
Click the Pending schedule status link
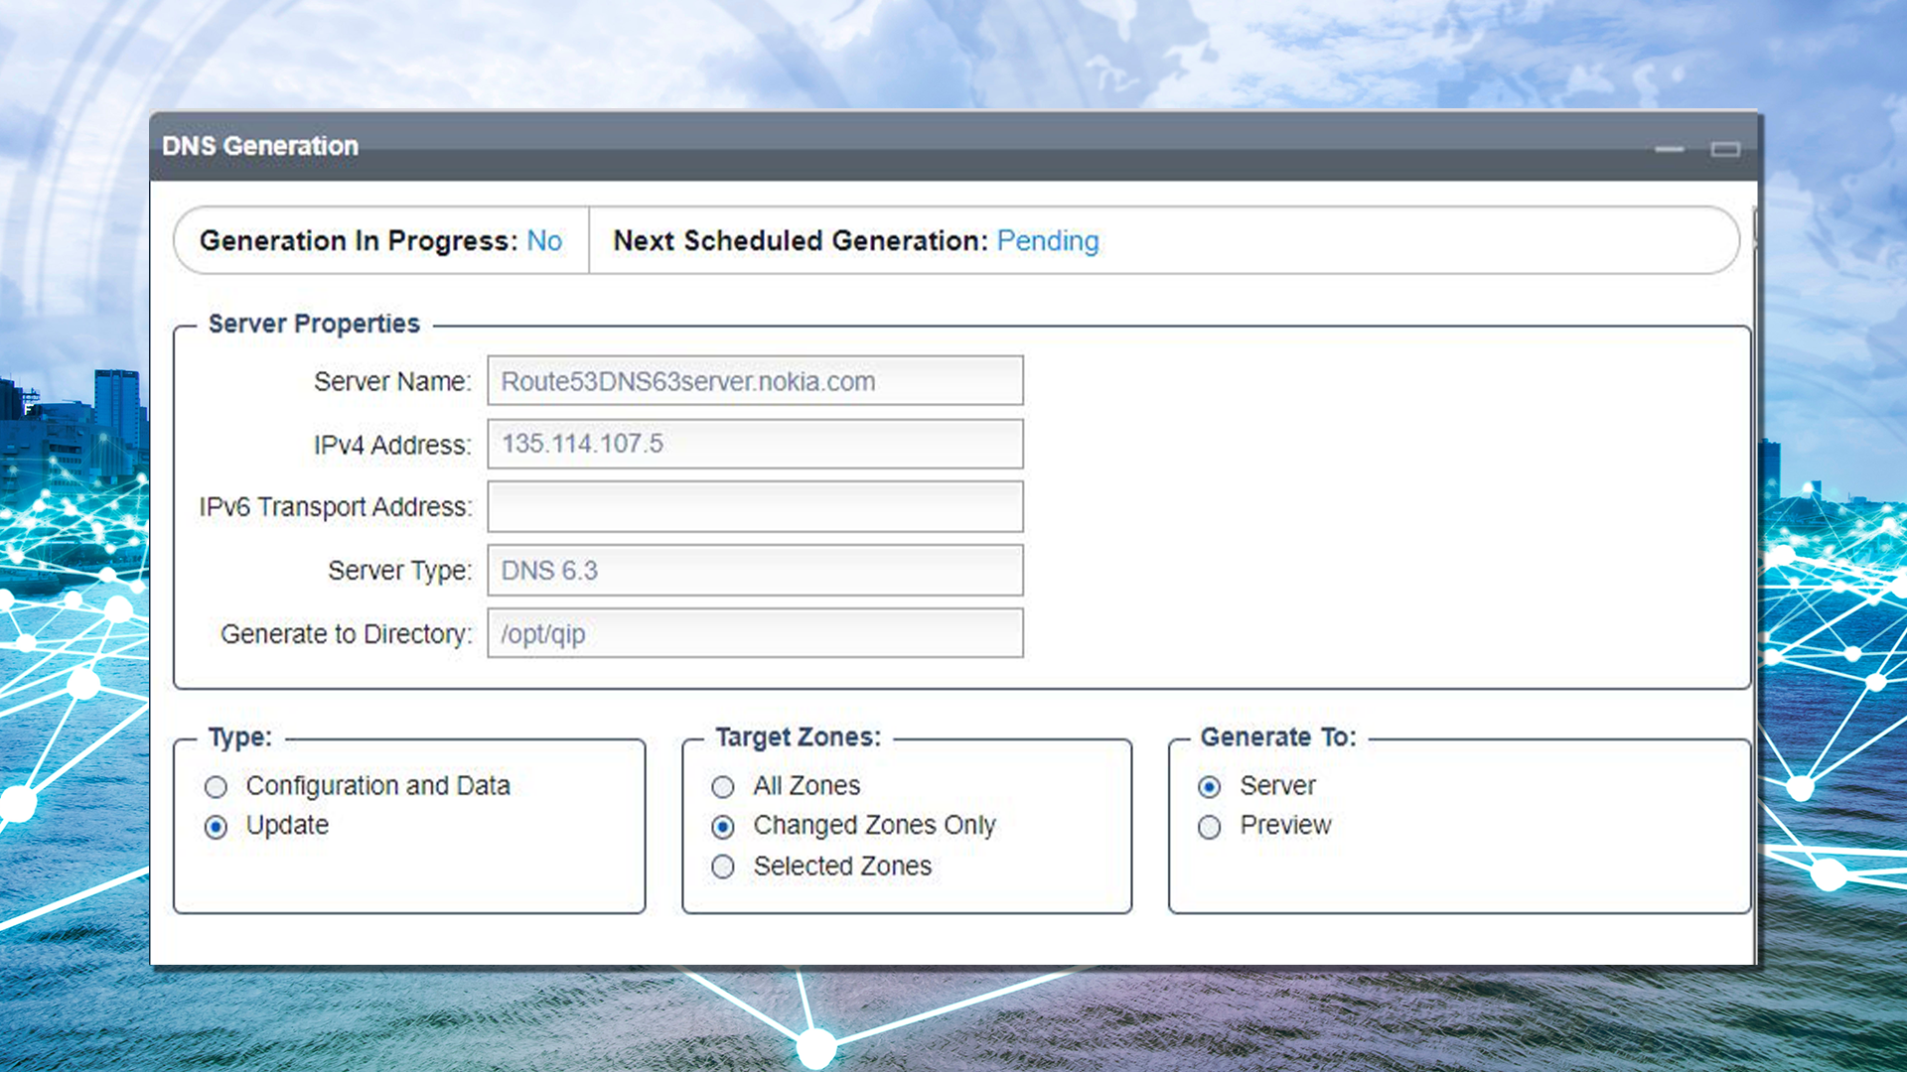[1047, 241]
